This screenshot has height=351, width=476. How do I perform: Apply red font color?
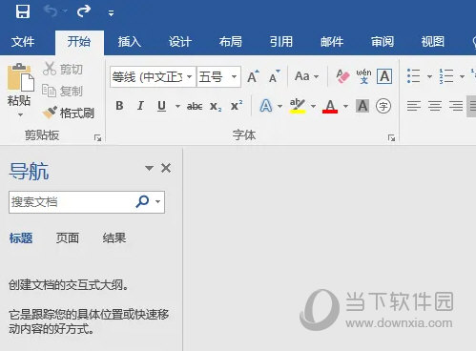click(330, 106)
